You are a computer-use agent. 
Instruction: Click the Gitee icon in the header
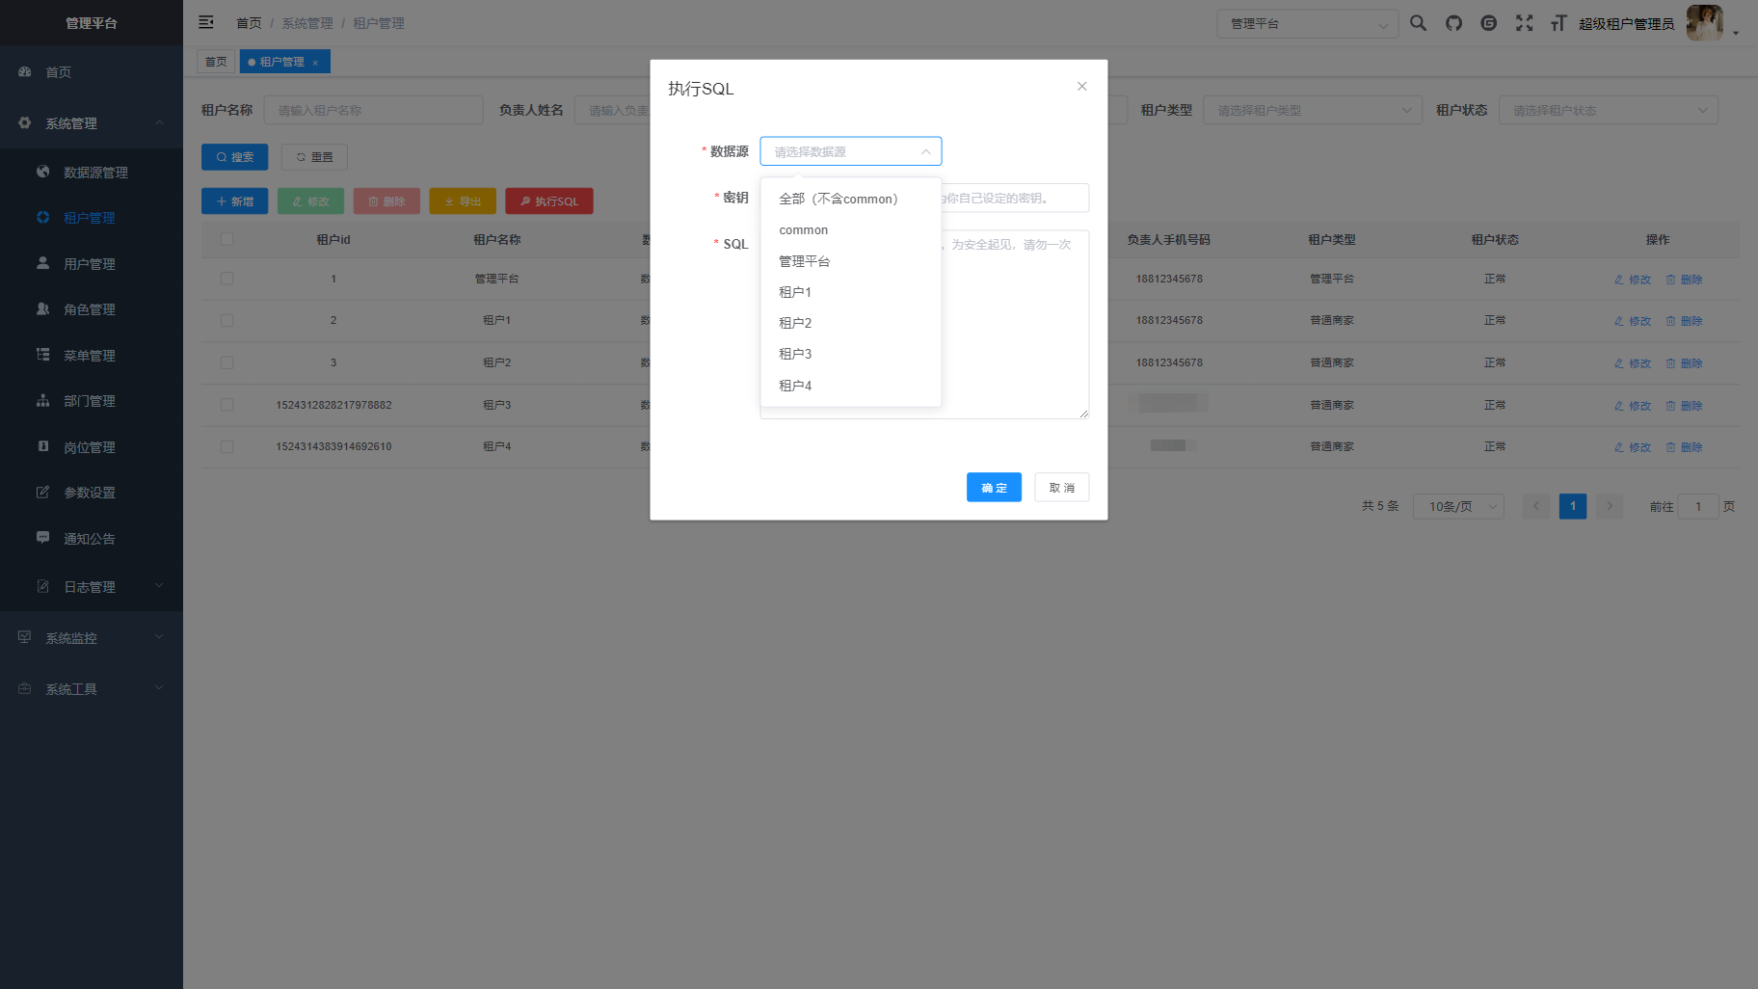click(1488, 22)
